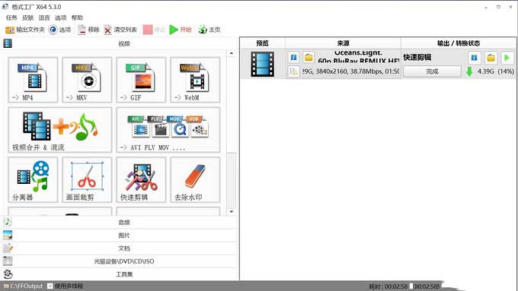Play the converted output file
This screenshot has height=291, width=518.
(507, 58)
